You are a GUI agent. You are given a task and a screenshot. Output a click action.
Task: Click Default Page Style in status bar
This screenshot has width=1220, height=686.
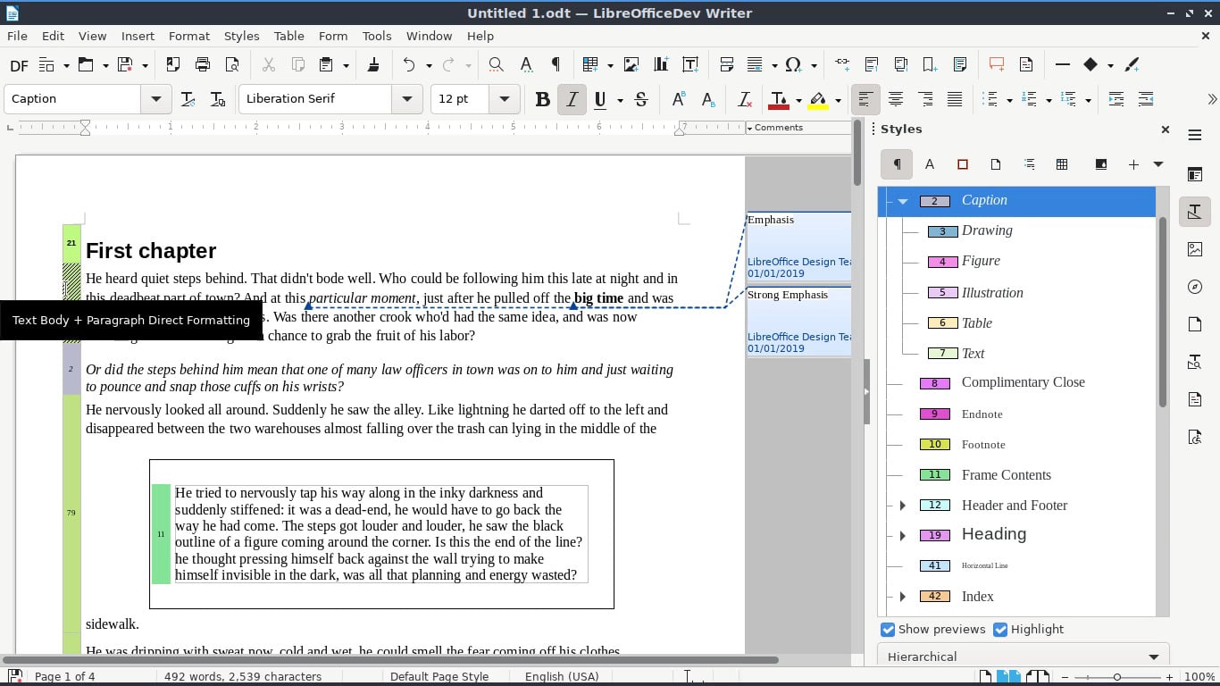[439, 676]
